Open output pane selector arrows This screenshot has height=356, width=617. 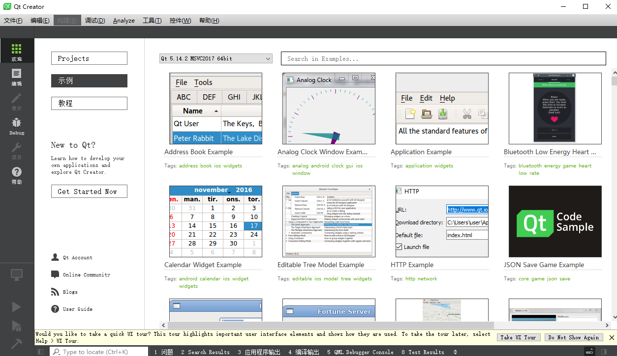tap(455, 352)
